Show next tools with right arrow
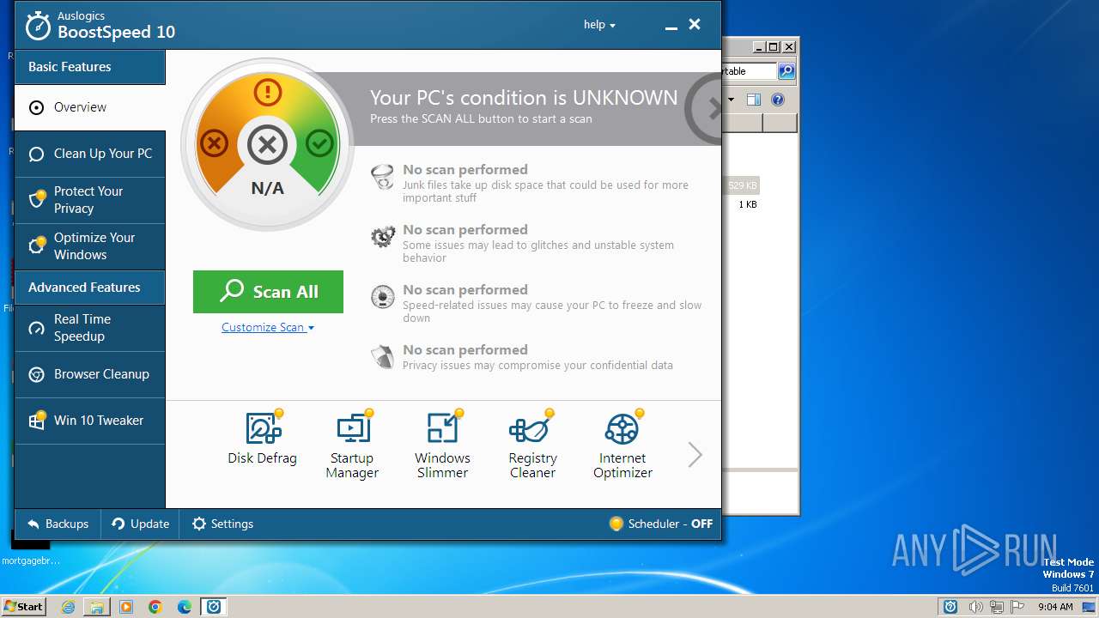Screen dimensions: 1099x618 point(695,454)
